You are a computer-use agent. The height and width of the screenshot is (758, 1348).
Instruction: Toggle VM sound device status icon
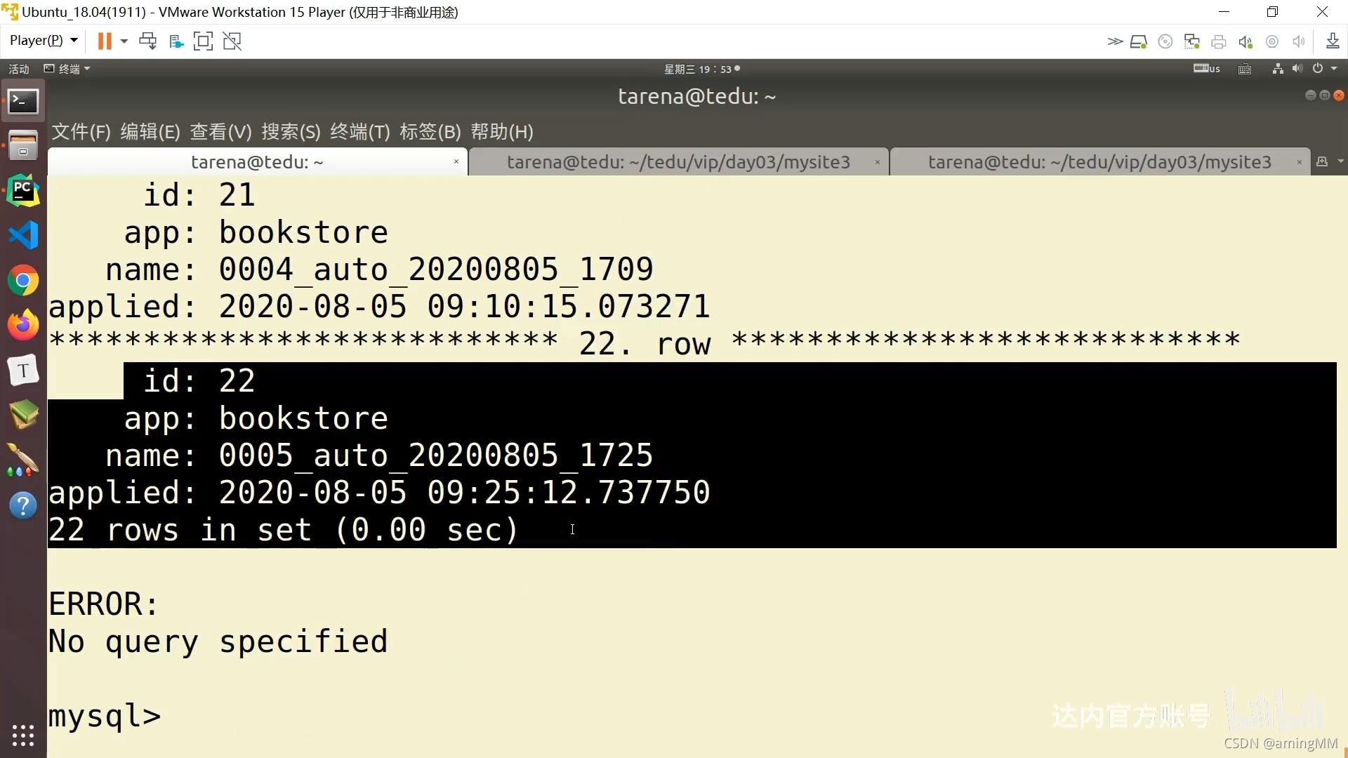pos(1245,42)
